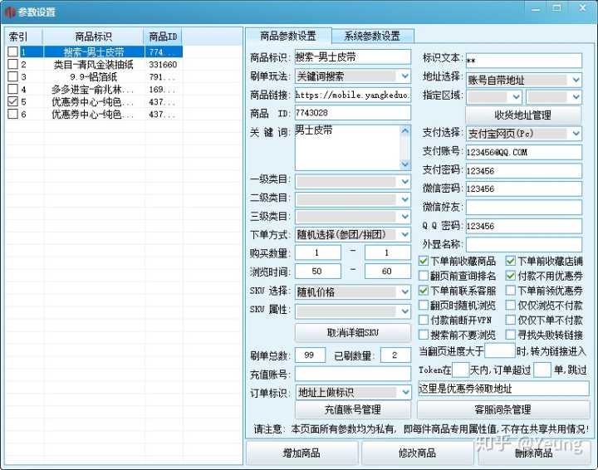Uncheck the row 5 优惠券中心 checkbox

pos(12,101)
